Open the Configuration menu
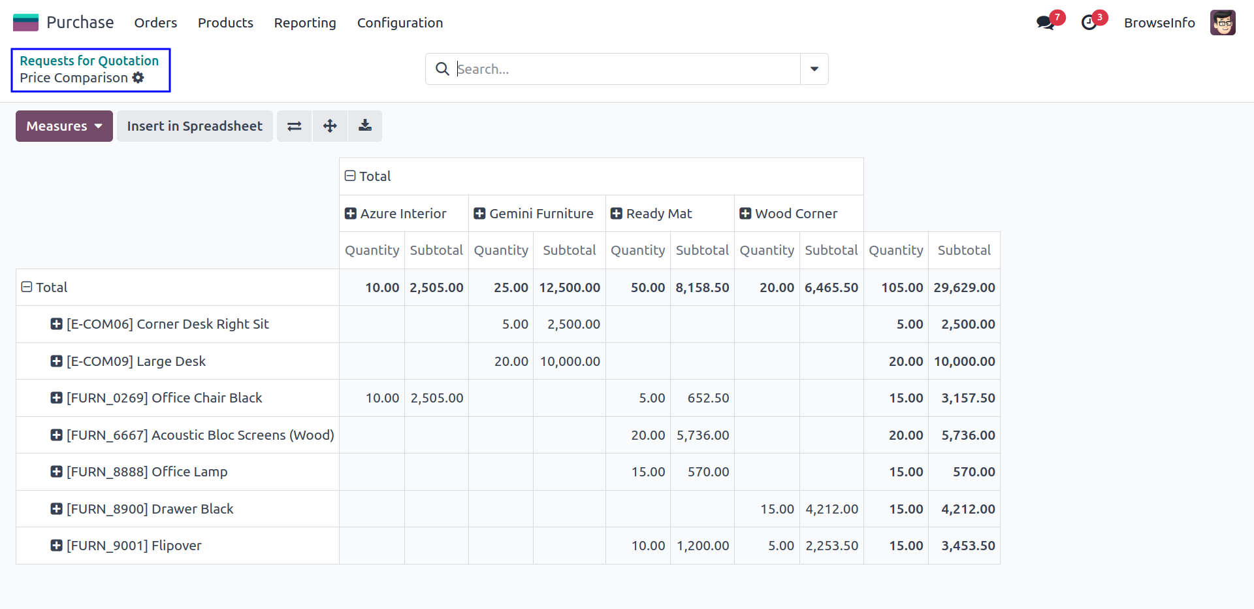Image resolution: width=1254 pixels, height=609 pixels. (400, 23)
